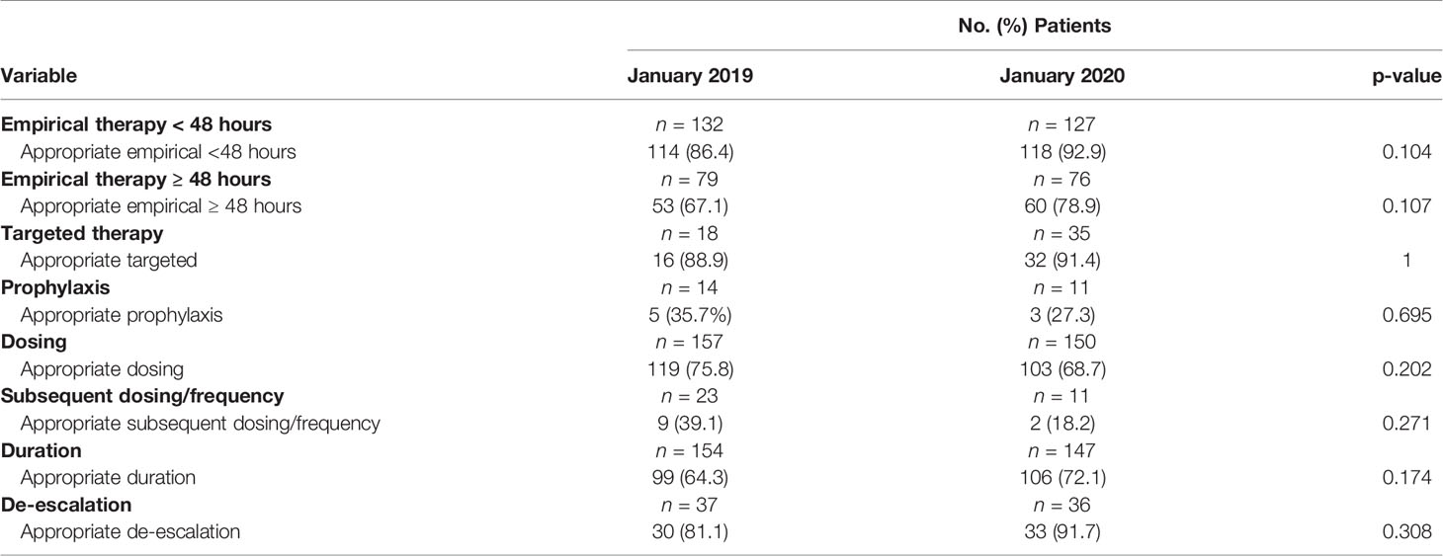
Task: Click the Variable column header
Action: 39,75
